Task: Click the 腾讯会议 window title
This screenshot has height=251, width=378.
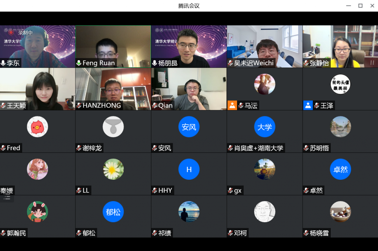Action: (189, 6)
